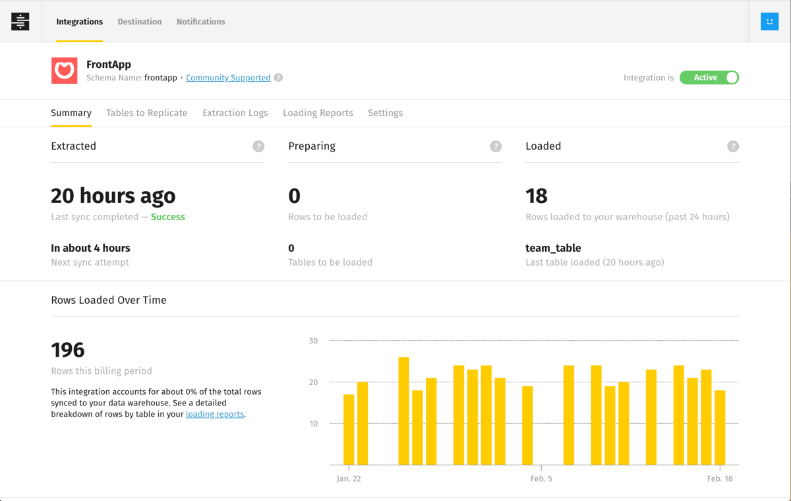The width and height of the screenshot is (791, 501).
Task: Click 'Rows this billing period' label
Action: 102,370
